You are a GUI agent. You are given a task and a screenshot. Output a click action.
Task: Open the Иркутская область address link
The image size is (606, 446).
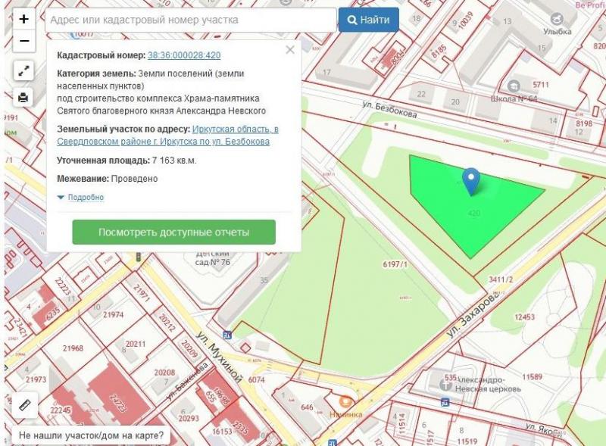(x=235, y=129)
